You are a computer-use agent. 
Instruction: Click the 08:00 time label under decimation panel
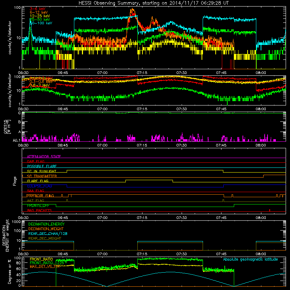click(x=261, y=254)
